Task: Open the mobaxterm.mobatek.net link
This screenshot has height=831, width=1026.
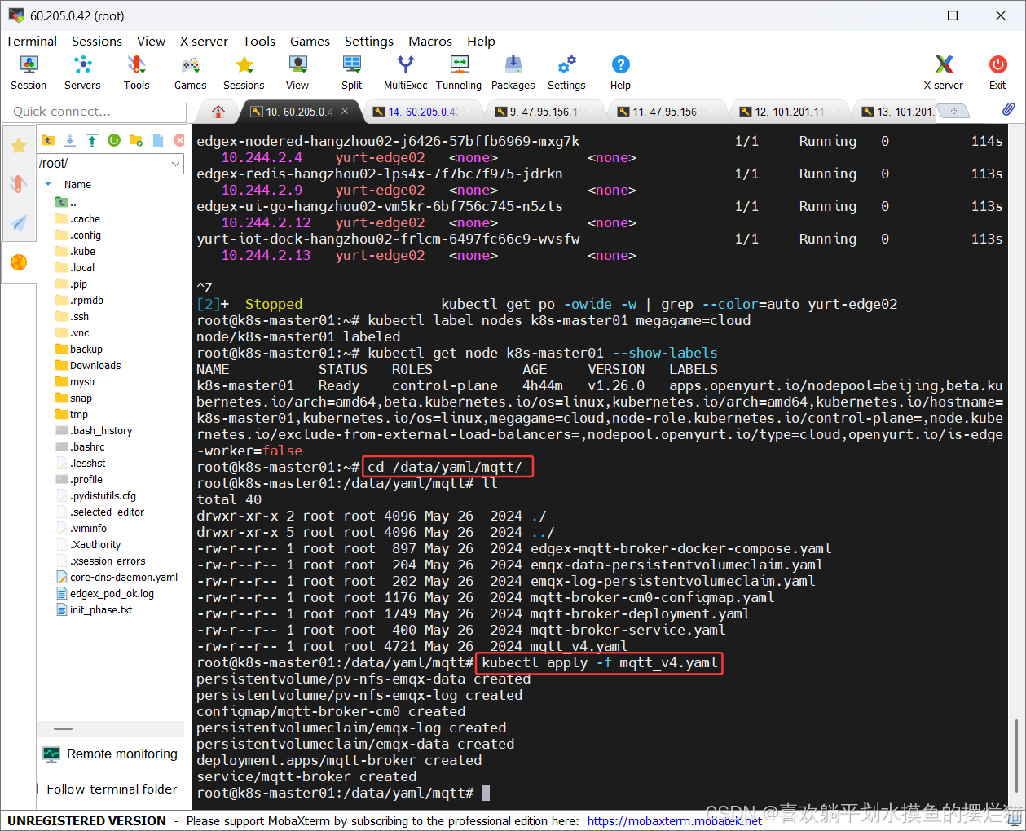Action: point(675,821)
